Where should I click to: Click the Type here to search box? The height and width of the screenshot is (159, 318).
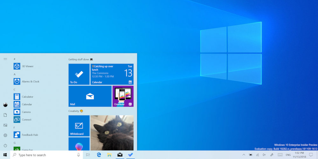point(47,155)
